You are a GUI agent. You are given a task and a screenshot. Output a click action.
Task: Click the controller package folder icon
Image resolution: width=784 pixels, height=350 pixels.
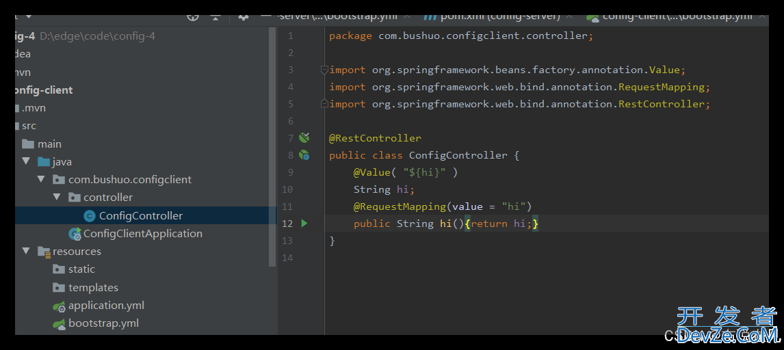coord(75,198)
